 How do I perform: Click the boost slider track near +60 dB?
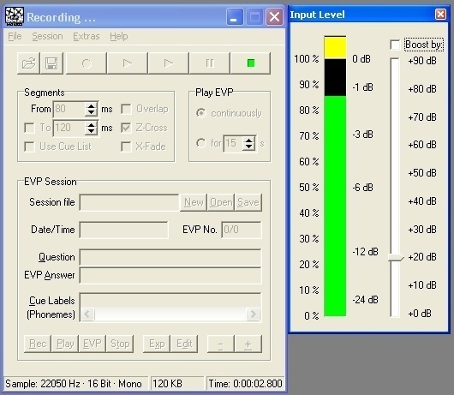[x=395, y=145]
